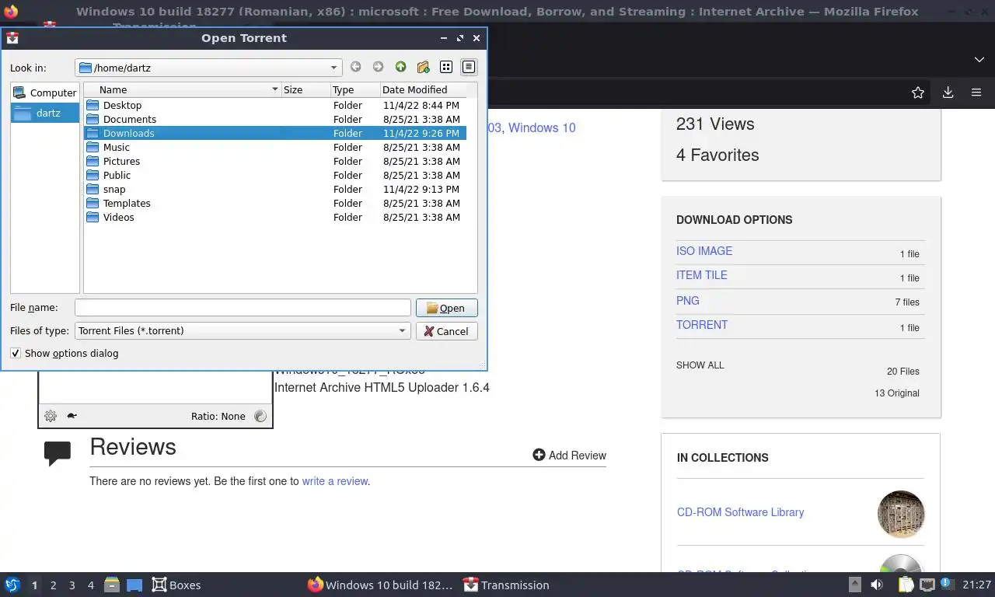Click write a review link

click(335, 481)
